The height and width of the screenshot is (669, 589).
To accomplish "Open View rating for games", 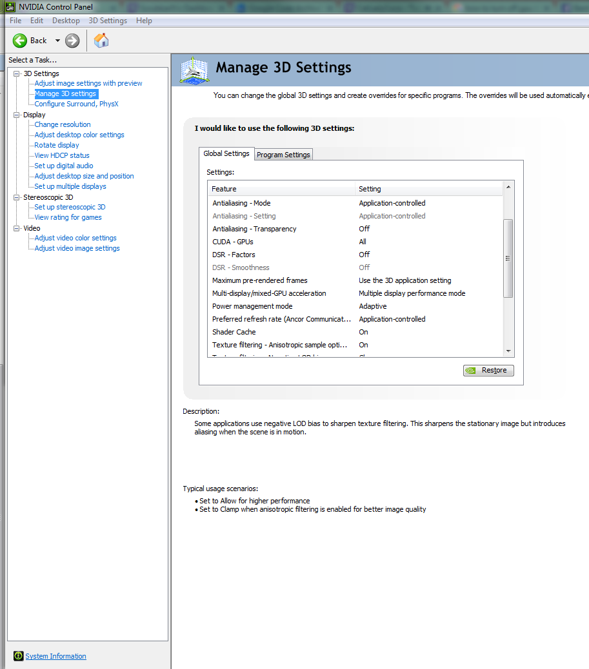I will coord(68,217).
